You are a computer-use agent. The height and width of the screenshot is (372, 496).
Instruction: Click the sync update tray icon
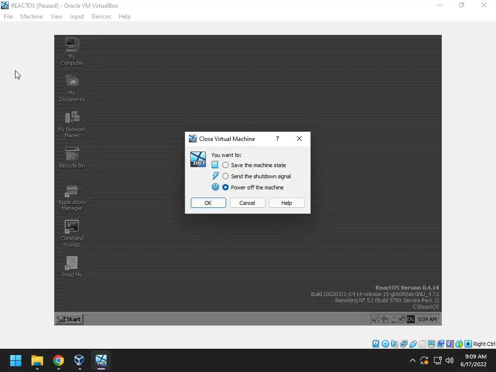click(424, 360)
